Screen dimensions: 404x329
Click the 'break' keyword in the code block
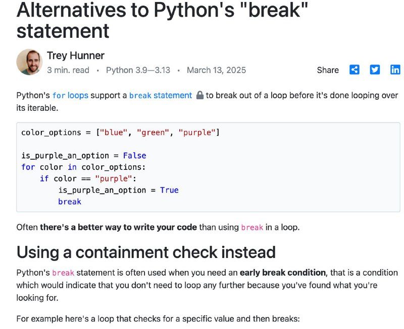point(70,202)
